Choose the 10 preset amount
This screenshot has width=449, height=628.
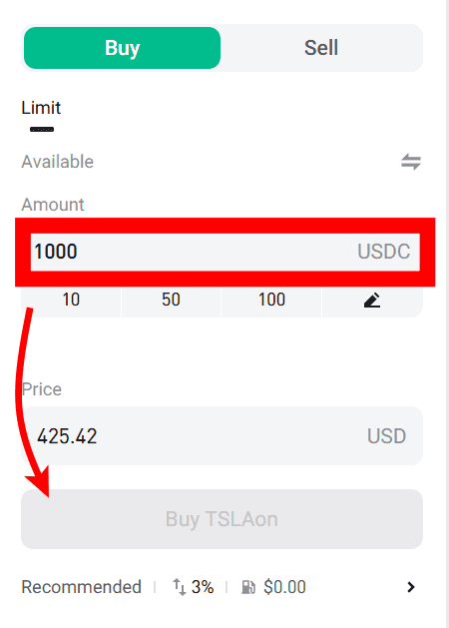click(71, 300)
